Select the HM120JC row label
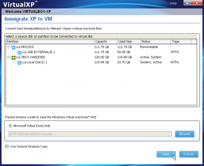This screenshot has height=166, width=204. pos(28,47)
